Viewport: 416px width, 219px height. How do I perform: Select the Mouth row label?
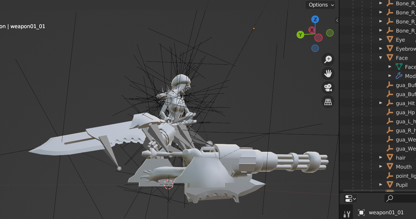tap(404, 167)
